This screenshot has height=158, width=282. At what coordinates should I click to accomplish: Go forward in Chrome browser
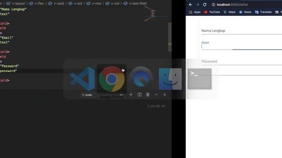click(x=197, y=5)
